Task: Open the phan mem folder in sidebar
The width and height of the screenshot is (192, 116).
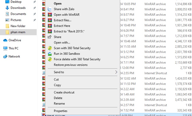Action: [x=18, y=32]
